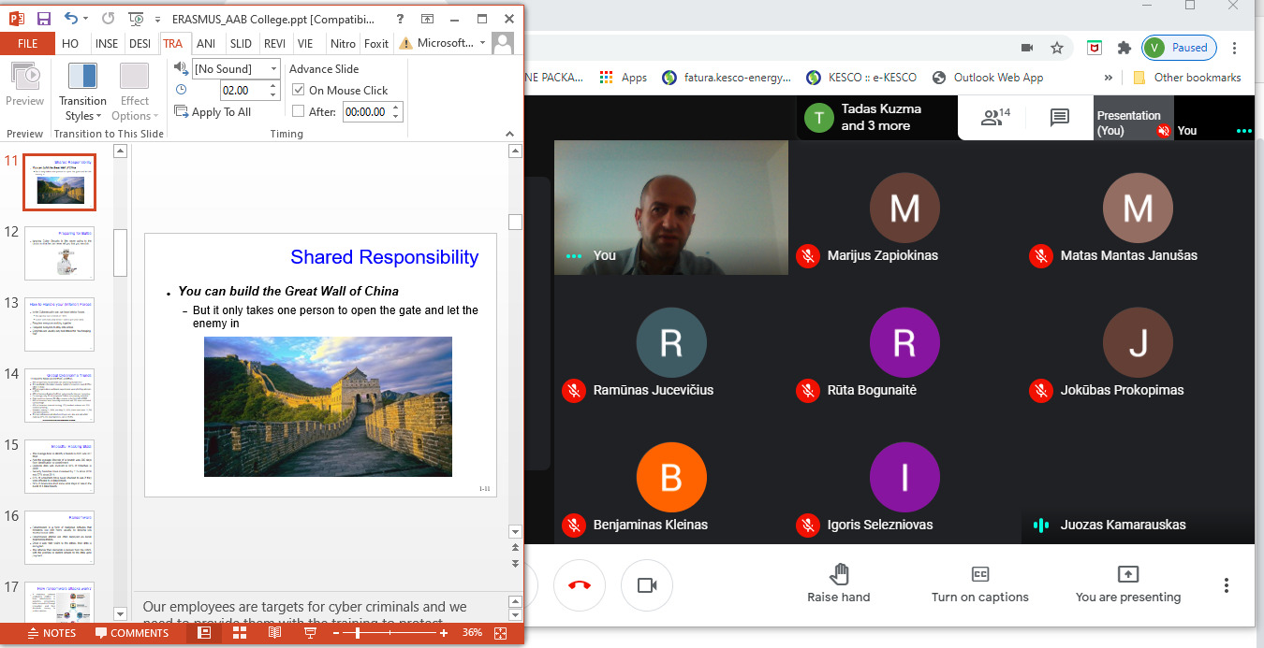Viewport: 1264px width, 648px height.
Task: Bookmark this page star icon in Chrome
Action: click(1057, 48)
